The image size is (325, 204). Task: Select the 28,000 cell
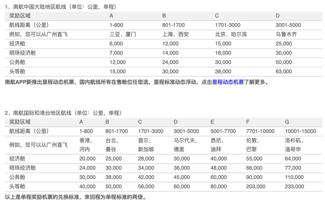click(x=146, y=159)
